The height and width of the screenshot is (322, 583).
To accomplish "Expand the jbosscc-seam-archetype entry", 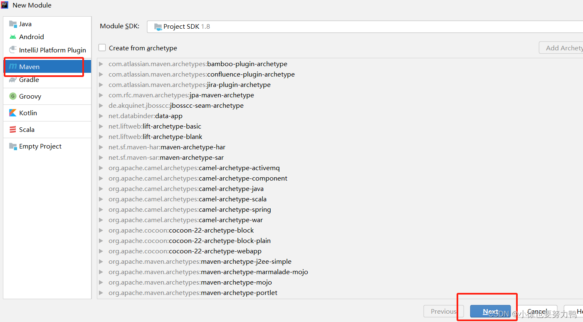I will [101, 106].
